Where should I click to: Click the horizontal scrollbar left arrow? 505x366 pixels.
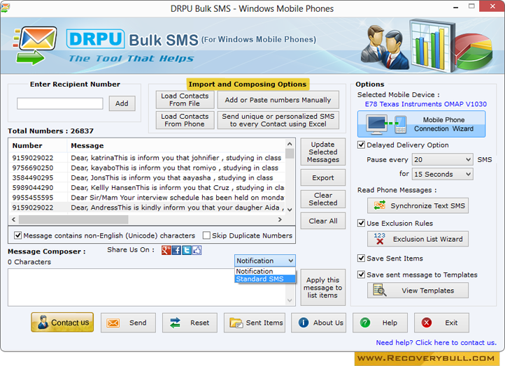13,219
